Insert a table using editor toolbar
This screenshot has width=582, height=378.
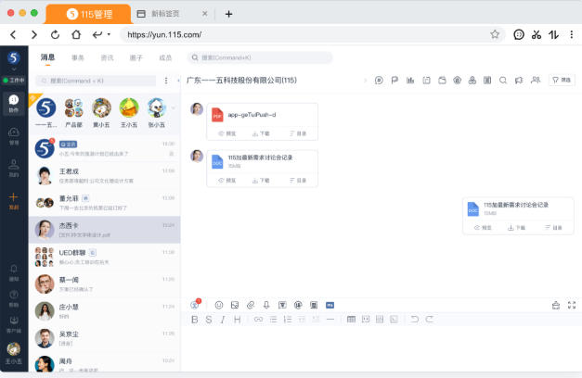coord(351,320)
